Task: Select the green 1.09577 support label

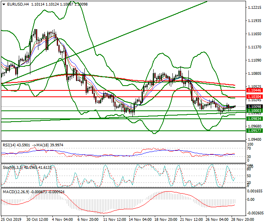Action: click(254, 131)
